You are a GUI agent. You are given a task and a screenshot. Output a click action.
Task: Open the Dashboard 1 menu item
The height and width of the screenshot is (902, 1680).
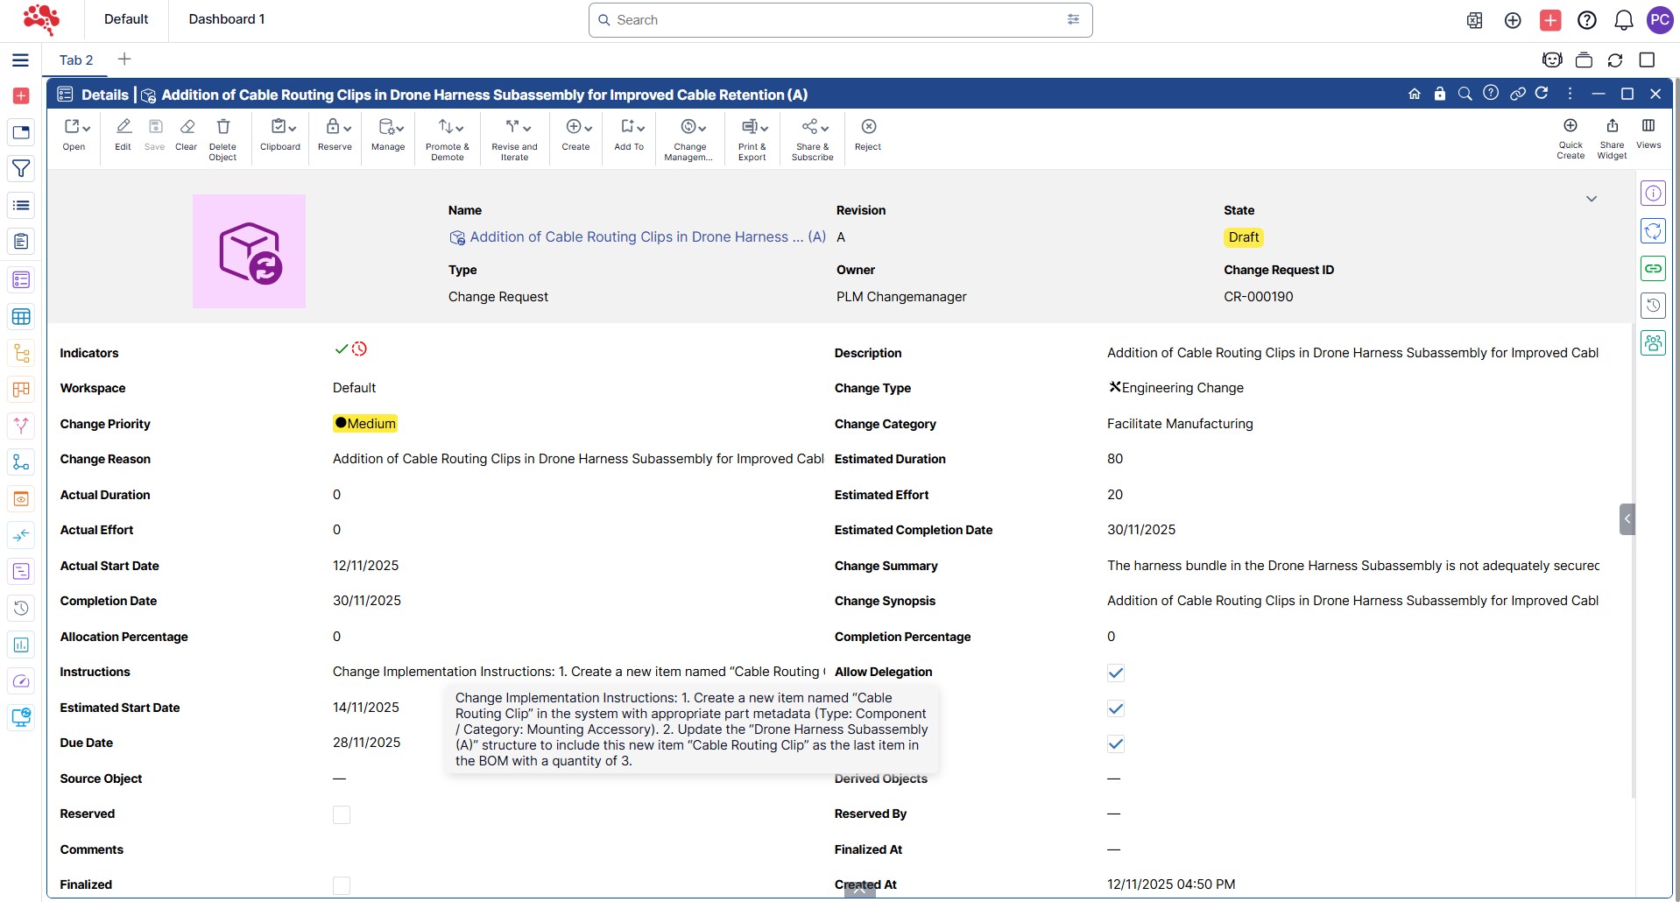[x=226, y=19]
